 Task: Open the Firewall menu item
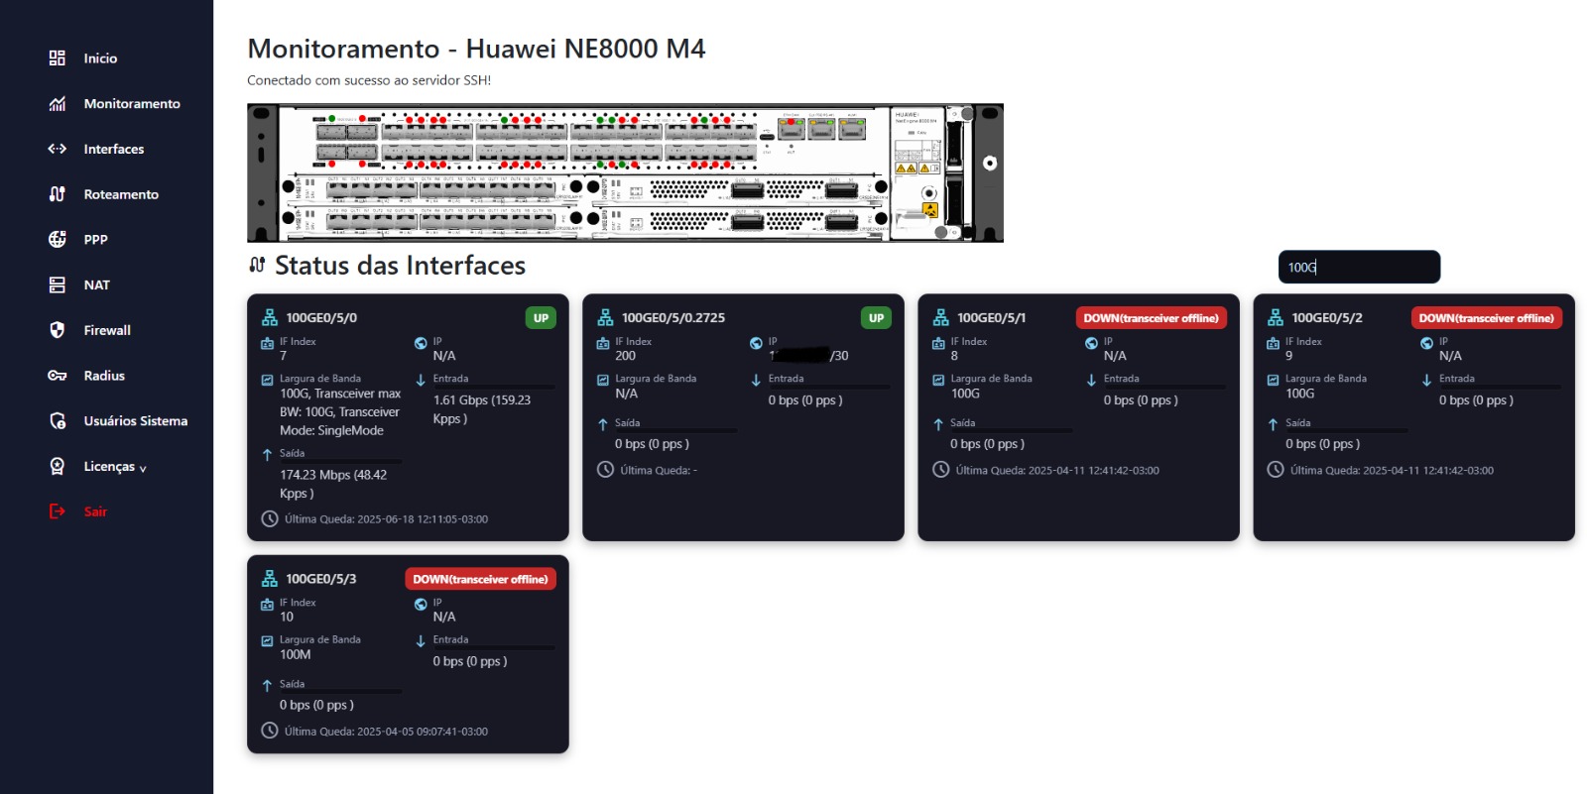pos(107,330)
